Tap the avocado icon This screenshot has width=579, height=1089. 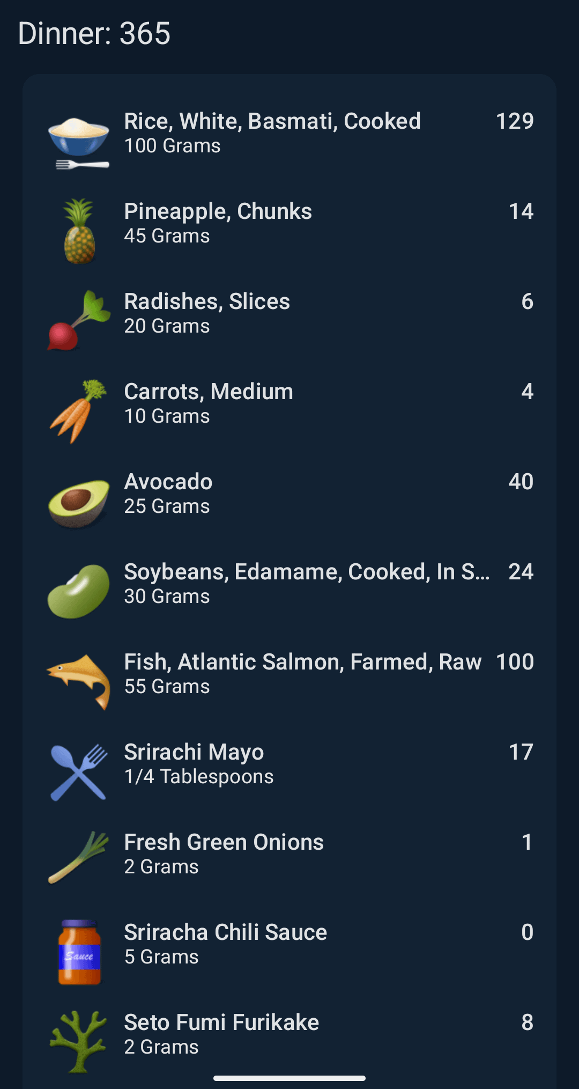click(79, 502)
